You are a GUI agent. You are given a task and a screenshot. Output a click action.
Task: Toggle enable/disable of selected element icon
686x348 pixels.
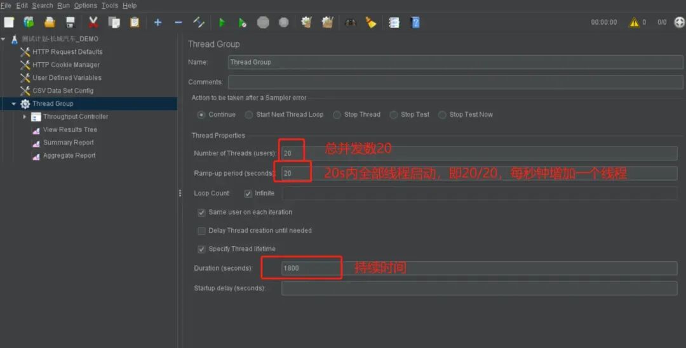coord(199,22)
